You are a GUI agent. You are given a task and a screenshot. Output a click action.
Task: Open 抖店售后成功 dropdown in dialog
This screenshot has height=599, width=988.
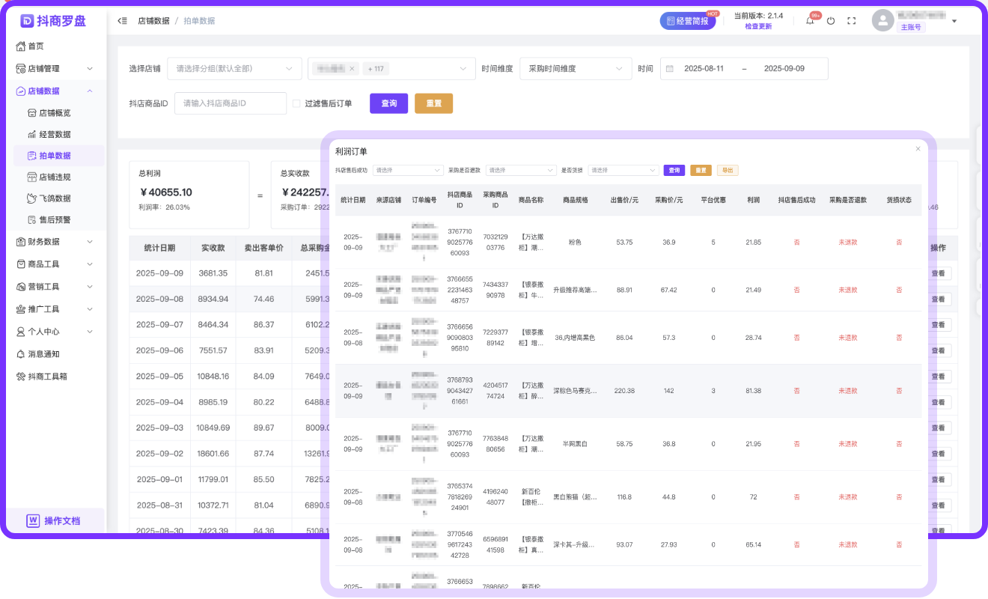pyautogui.click(x=409, y=170)
